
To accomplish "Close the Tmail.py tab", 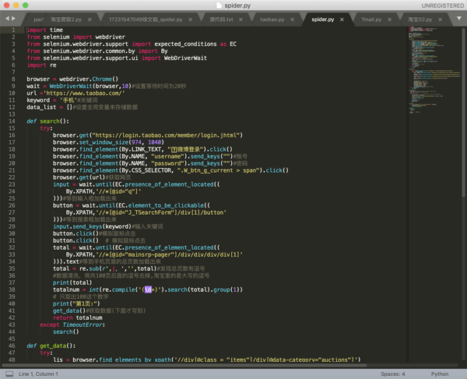I will [x=390, y=19].
